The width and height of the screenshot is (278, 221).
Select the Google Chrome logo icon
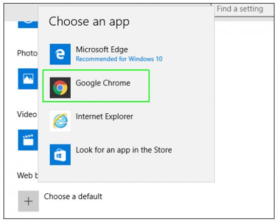[x=60, y=88]
